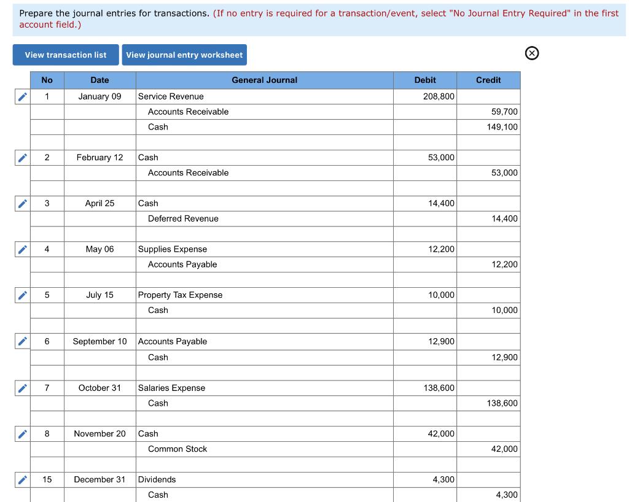Viewport: 629px width, 502px height.
Task: Edit entry 15 for December 31 Dividends
Action: click(x=22, y=479)
